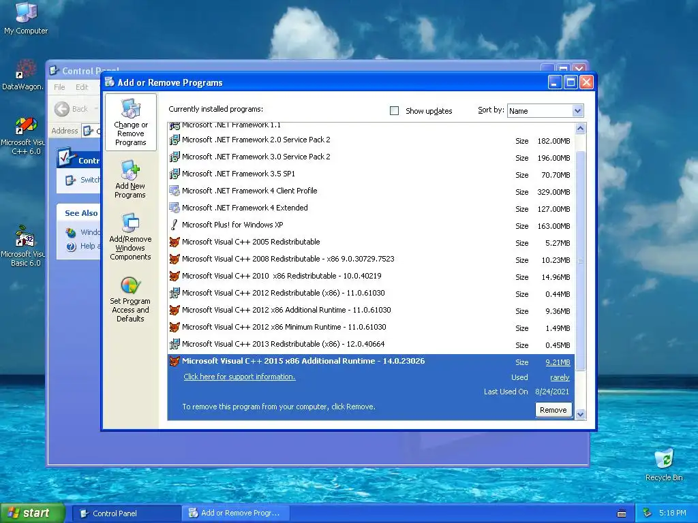The width and height of the screenshot is (698, 523).
Task: Click Microsoft Plus! for Windows XP icon
Action: coord(174,225)
